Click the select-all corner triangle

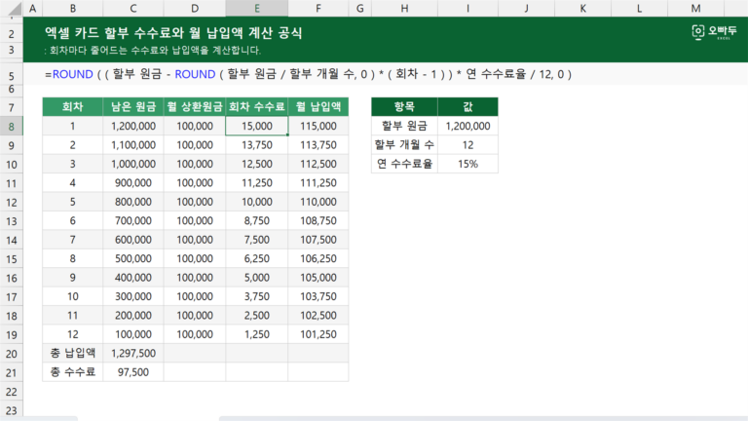[15, 9]
